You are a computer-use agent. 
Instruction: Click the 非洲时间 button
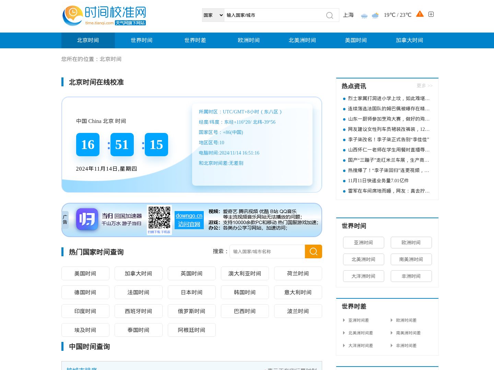pos(411,276)
